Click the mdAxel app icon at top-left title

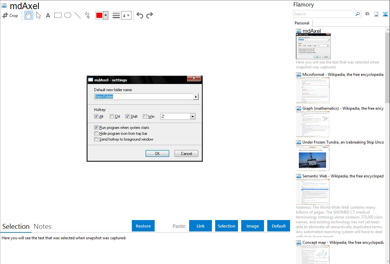(4, 6)
